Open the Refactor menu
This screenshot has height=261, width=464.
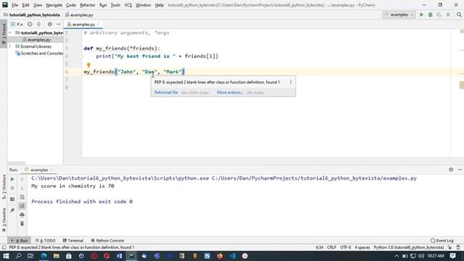[x=87, y=5]
